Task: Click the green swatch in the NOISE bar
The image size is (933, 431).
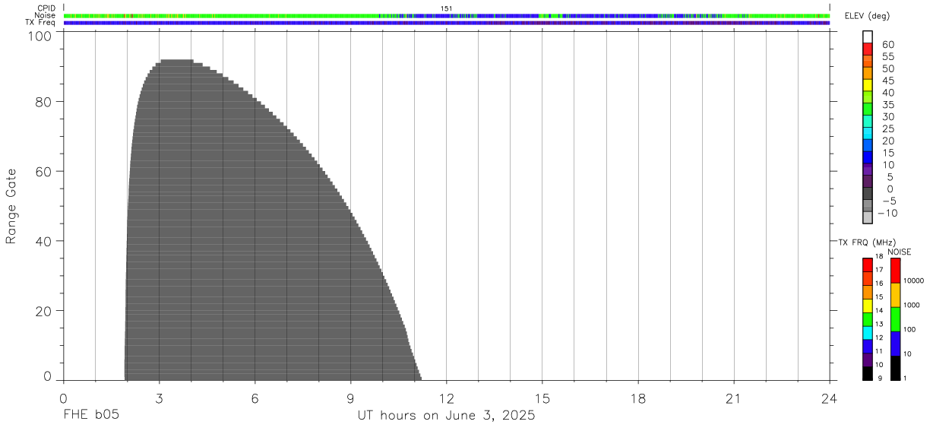Action: 895,319
